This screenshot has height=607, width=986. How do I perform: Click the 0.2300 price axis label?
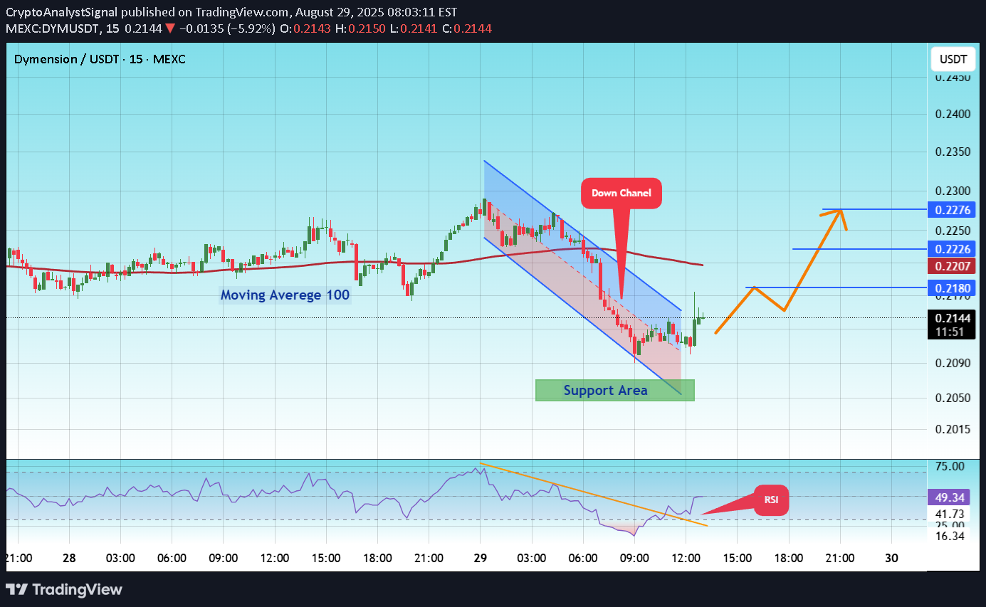[952, 191]
